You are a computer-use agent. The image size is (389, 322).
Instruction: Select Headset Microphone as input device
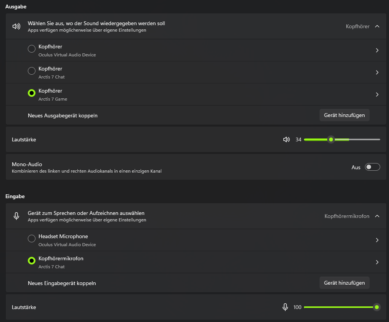tap(32, 239)
